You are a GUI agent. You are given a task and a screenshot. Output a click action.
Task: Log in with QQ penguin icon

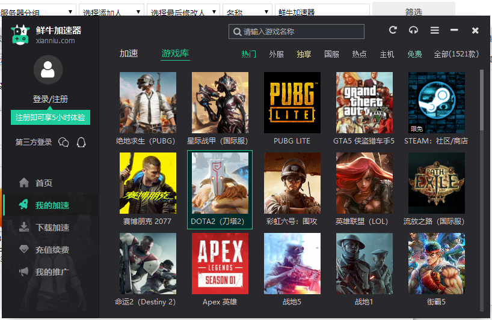coord(81,142)
